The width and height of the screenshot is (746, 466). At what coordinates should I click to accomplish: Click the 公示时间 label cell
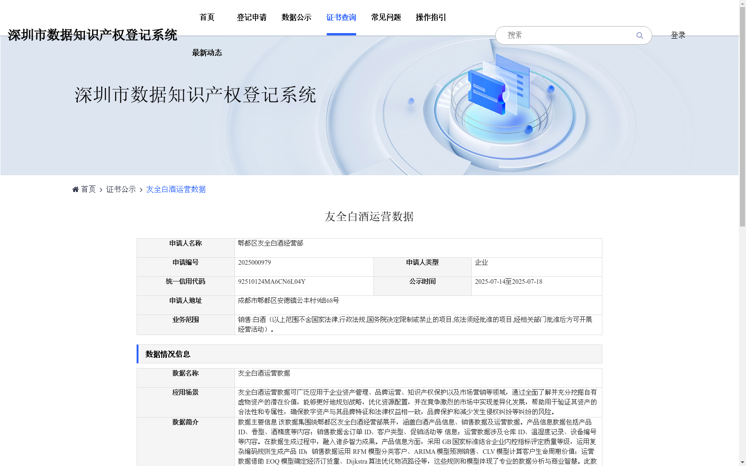click(x=422, y=286)
